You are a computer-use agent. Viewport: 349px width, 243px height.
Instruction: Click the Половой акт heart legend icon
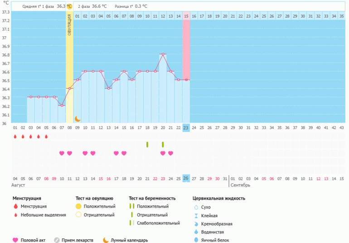(x=15, y=240)
